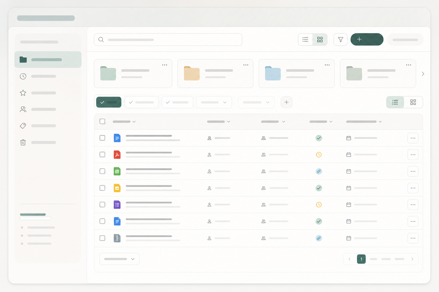Select grid layout toggle above the table

click(x=413, y=102)
